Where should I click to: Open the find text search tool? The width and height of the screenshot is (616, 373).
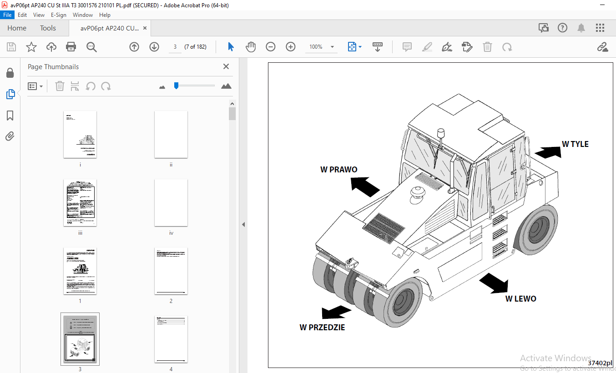91,47
